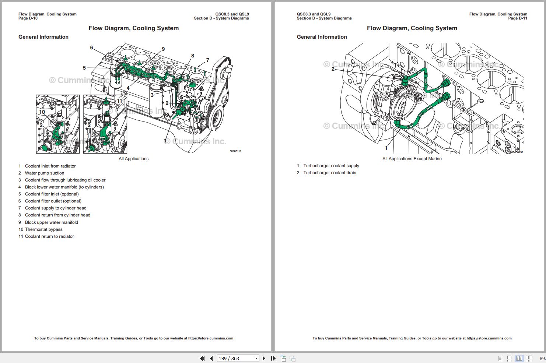546x363 pixels.
Task: Jump to the last page
Action: (273, 358)
